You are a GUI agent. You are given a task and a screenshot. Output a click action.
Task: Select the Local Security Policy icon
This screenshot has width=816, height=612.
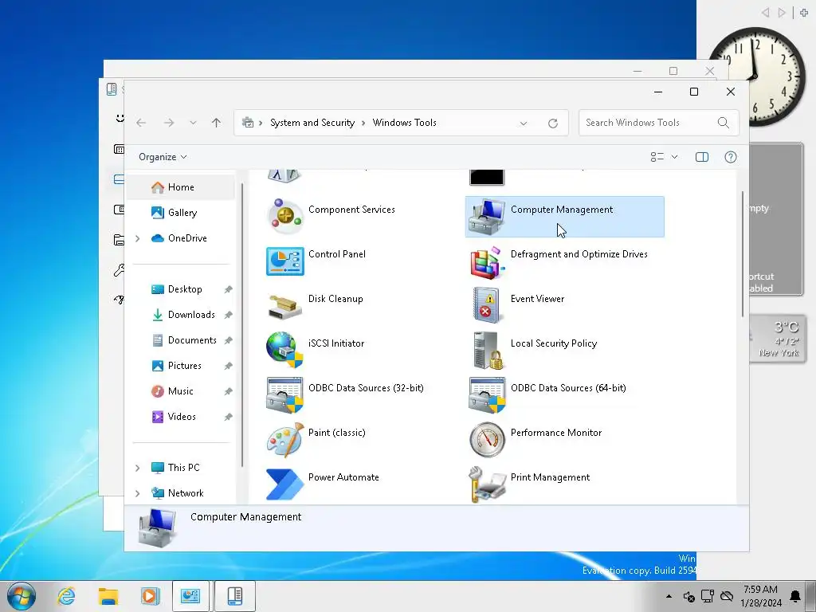point(488,351)
